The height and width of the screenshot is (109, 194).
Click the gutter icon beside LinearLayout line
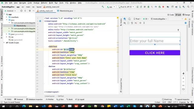40,21
